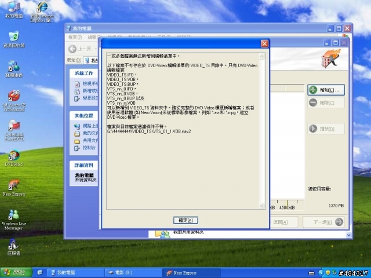Maximize the 我的電腦 window
Screen dimensions: 371x278
339,28
